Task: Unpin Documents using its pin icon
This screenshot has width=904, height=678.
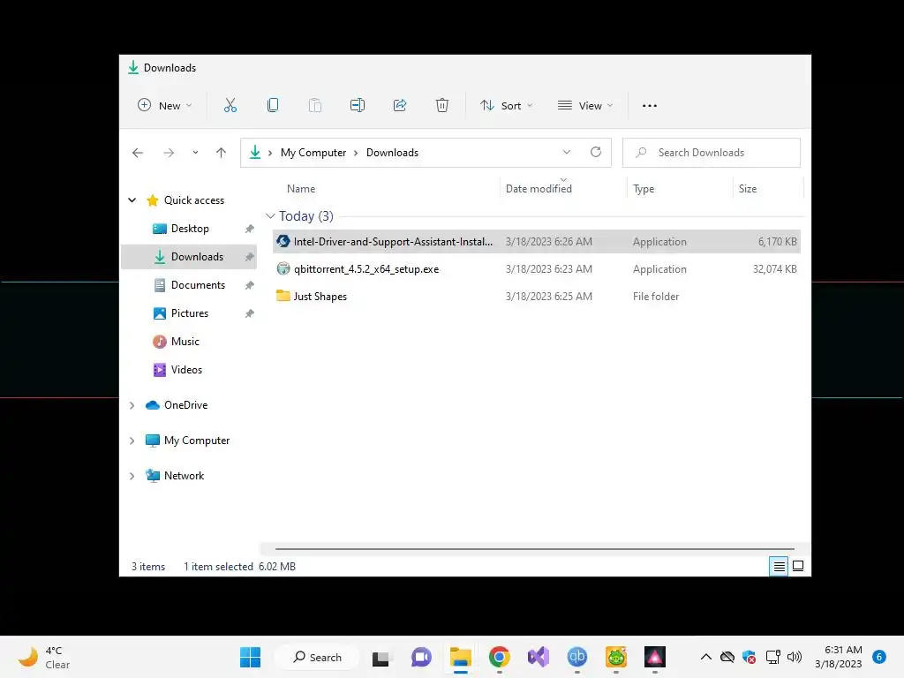Action: click(x=249, y=285)
